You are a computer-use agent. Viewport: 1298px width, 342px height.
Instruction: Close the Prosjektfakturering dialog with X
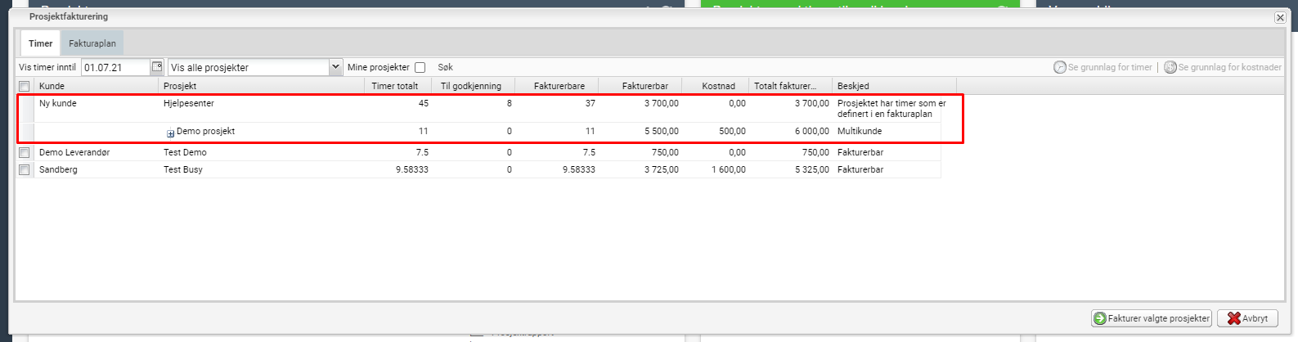(1280, 17)
